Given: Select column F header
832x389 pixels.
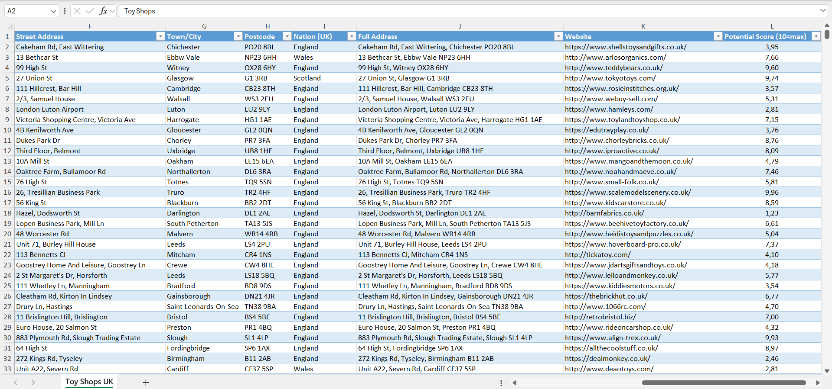Looking at the screenshot, I should point(90,26).
